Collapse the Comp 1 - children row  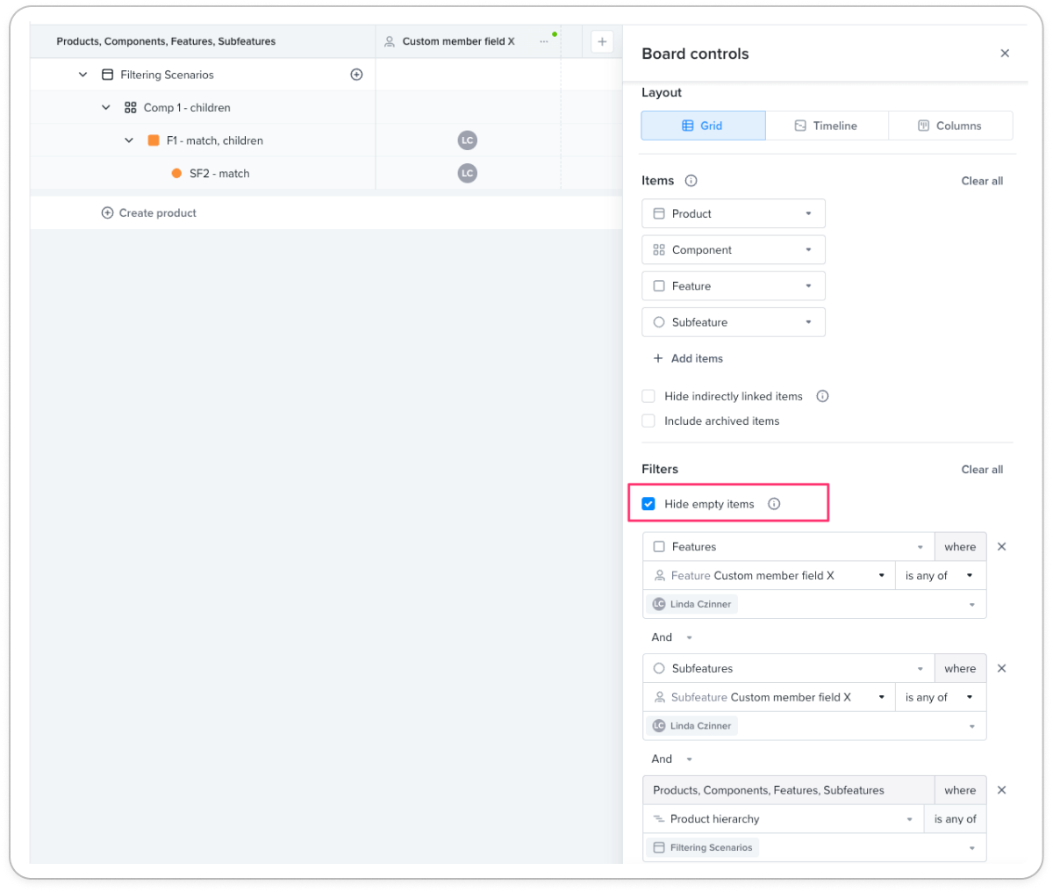105,107
